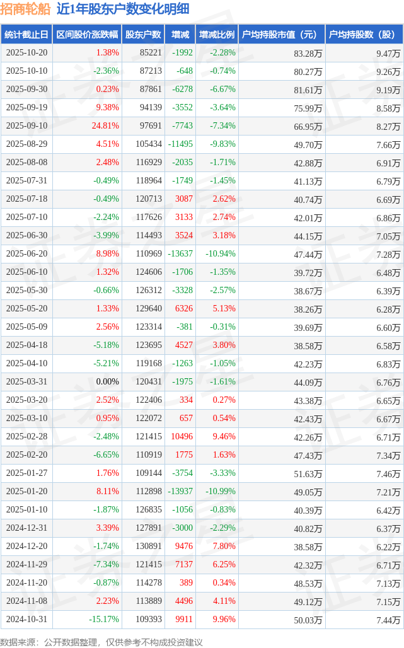Click the 24.81% price change cell
Screen dimensions: 404x648
point(105,126)
